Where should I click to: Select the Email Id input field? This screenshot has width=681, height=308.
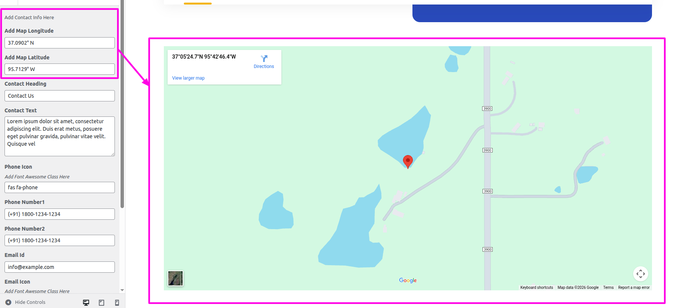(60, 267)
